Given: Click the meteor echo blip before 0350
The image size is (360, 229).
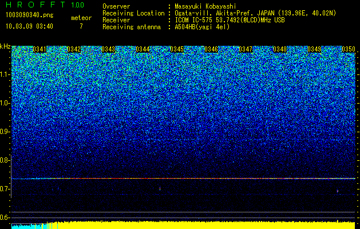Looking at the screenshot, I should (338, 191).
